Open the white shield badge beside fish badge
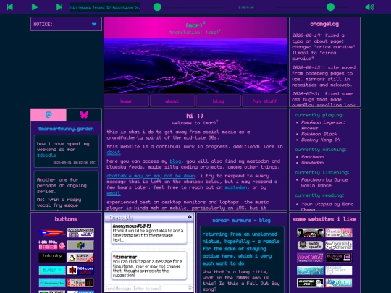This screenshot has width=391, height=293. coord(339,270)
